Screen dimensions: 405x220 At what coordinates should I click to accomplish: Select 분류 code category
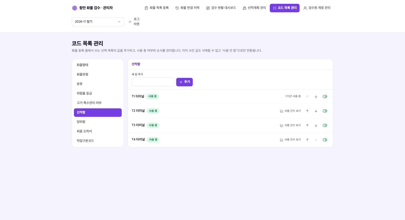point(98,84)
